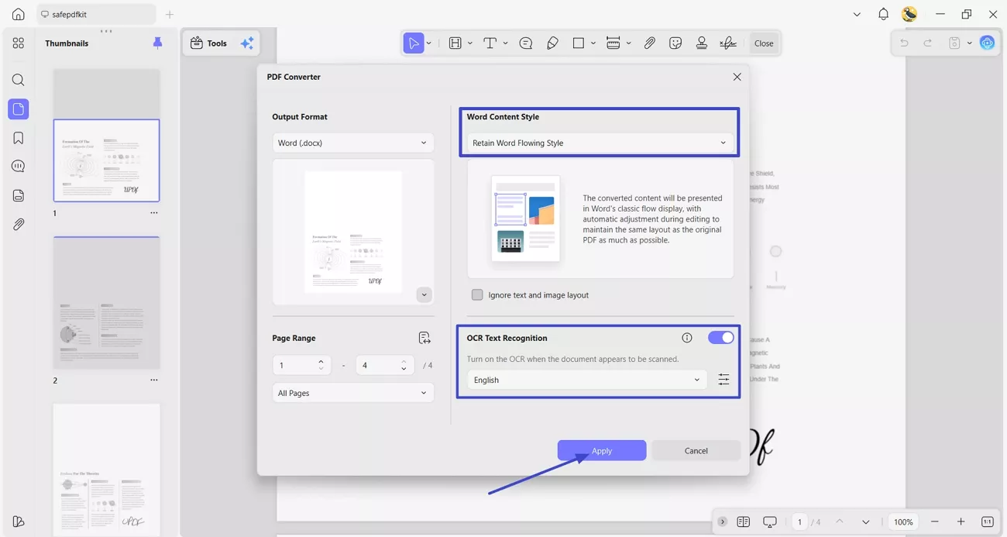The height and width of the screenshot is (537, 1007).
Task: Open the 100% zoom level dropdown
Action: (903, 522)
